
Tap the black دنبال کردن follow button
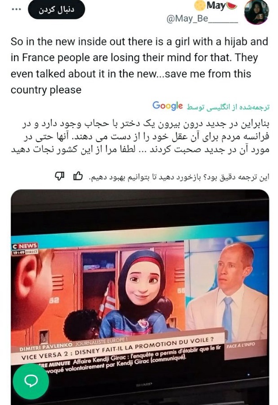[57, 10]
